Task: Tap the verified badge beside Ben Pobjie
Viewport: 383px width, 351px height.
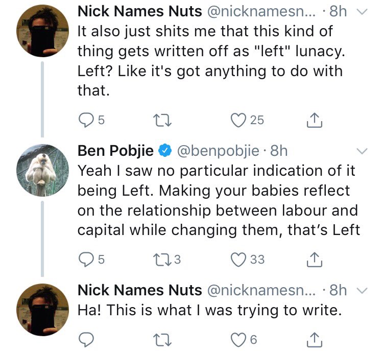Action: [164, 151]
